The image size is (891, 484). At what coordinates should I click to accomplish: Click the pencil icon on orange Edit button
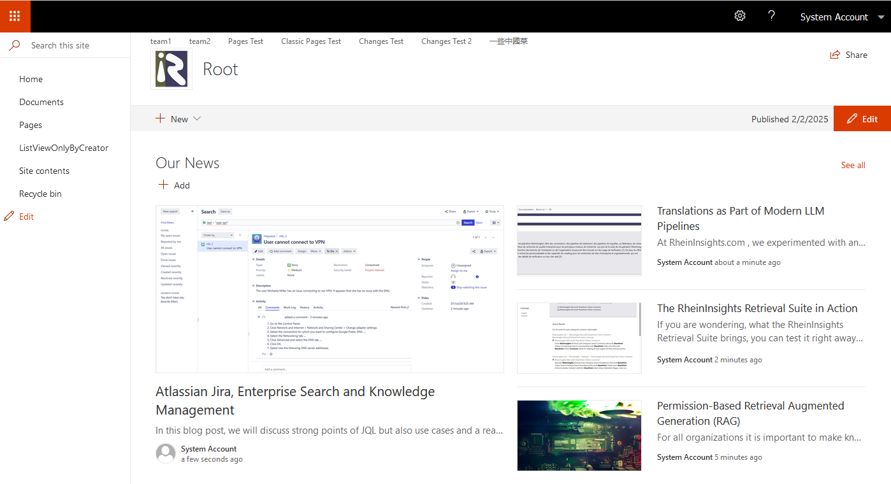coord(852,119)
